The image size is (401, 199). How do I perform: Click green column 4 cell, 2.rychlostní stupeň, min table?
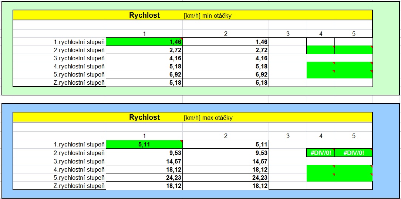[321, 50]
